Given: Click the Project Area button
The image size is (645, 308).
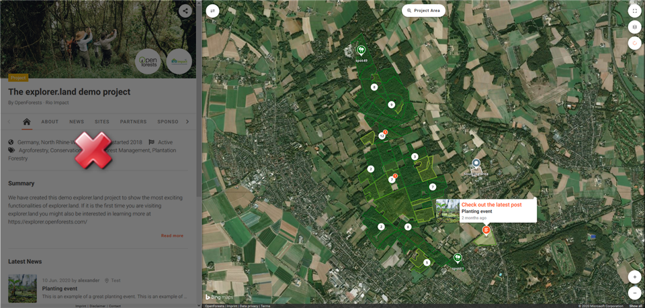Looking at the screenshot, I should (423, 11).
